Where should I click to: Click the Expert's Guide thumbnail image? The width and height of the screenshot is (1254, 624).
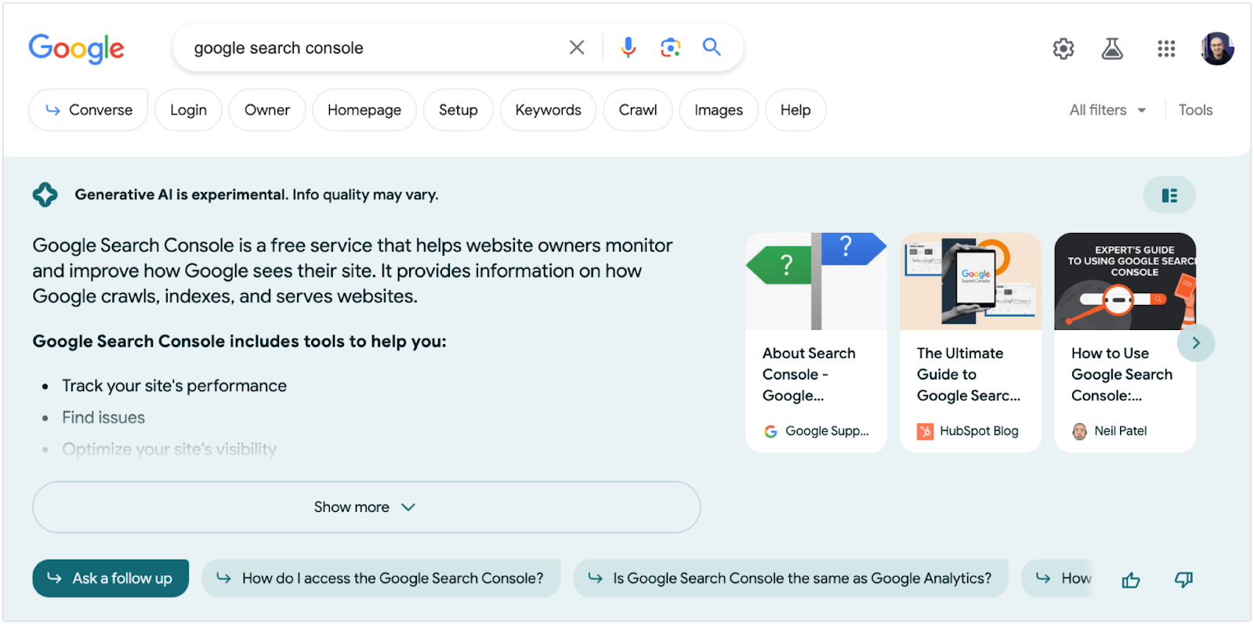[1125, 281]
